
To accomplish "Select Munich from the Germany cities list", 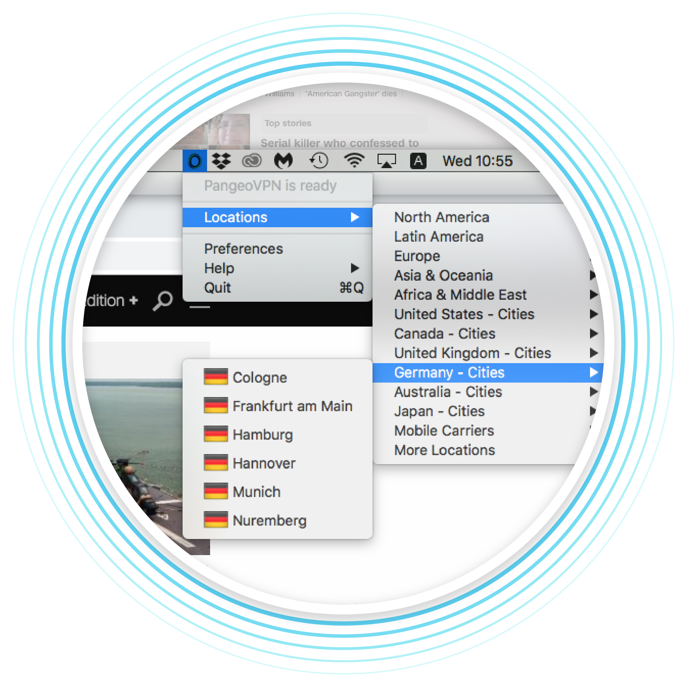I will (256, 492).
